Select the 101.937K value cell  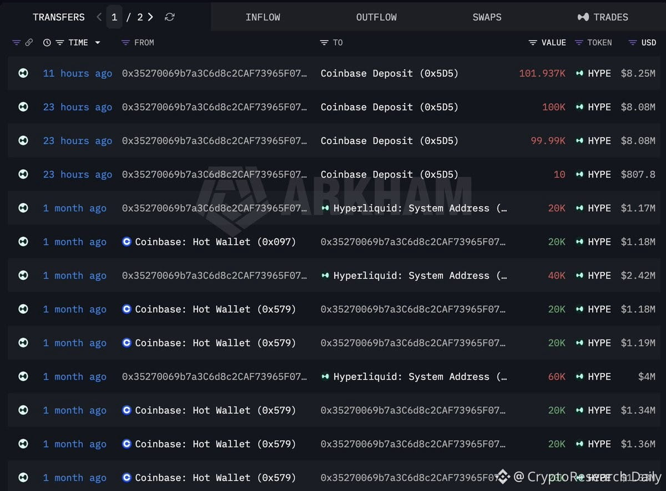click(x=542, y=73)
